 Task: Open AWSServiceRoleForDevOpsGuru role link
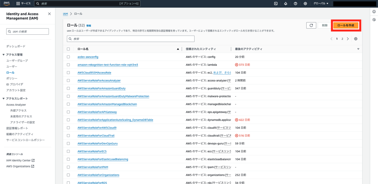coord(97,144)
